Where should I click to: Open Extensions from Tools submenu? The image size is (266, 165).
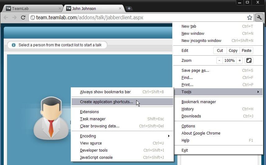coord(122,112)
